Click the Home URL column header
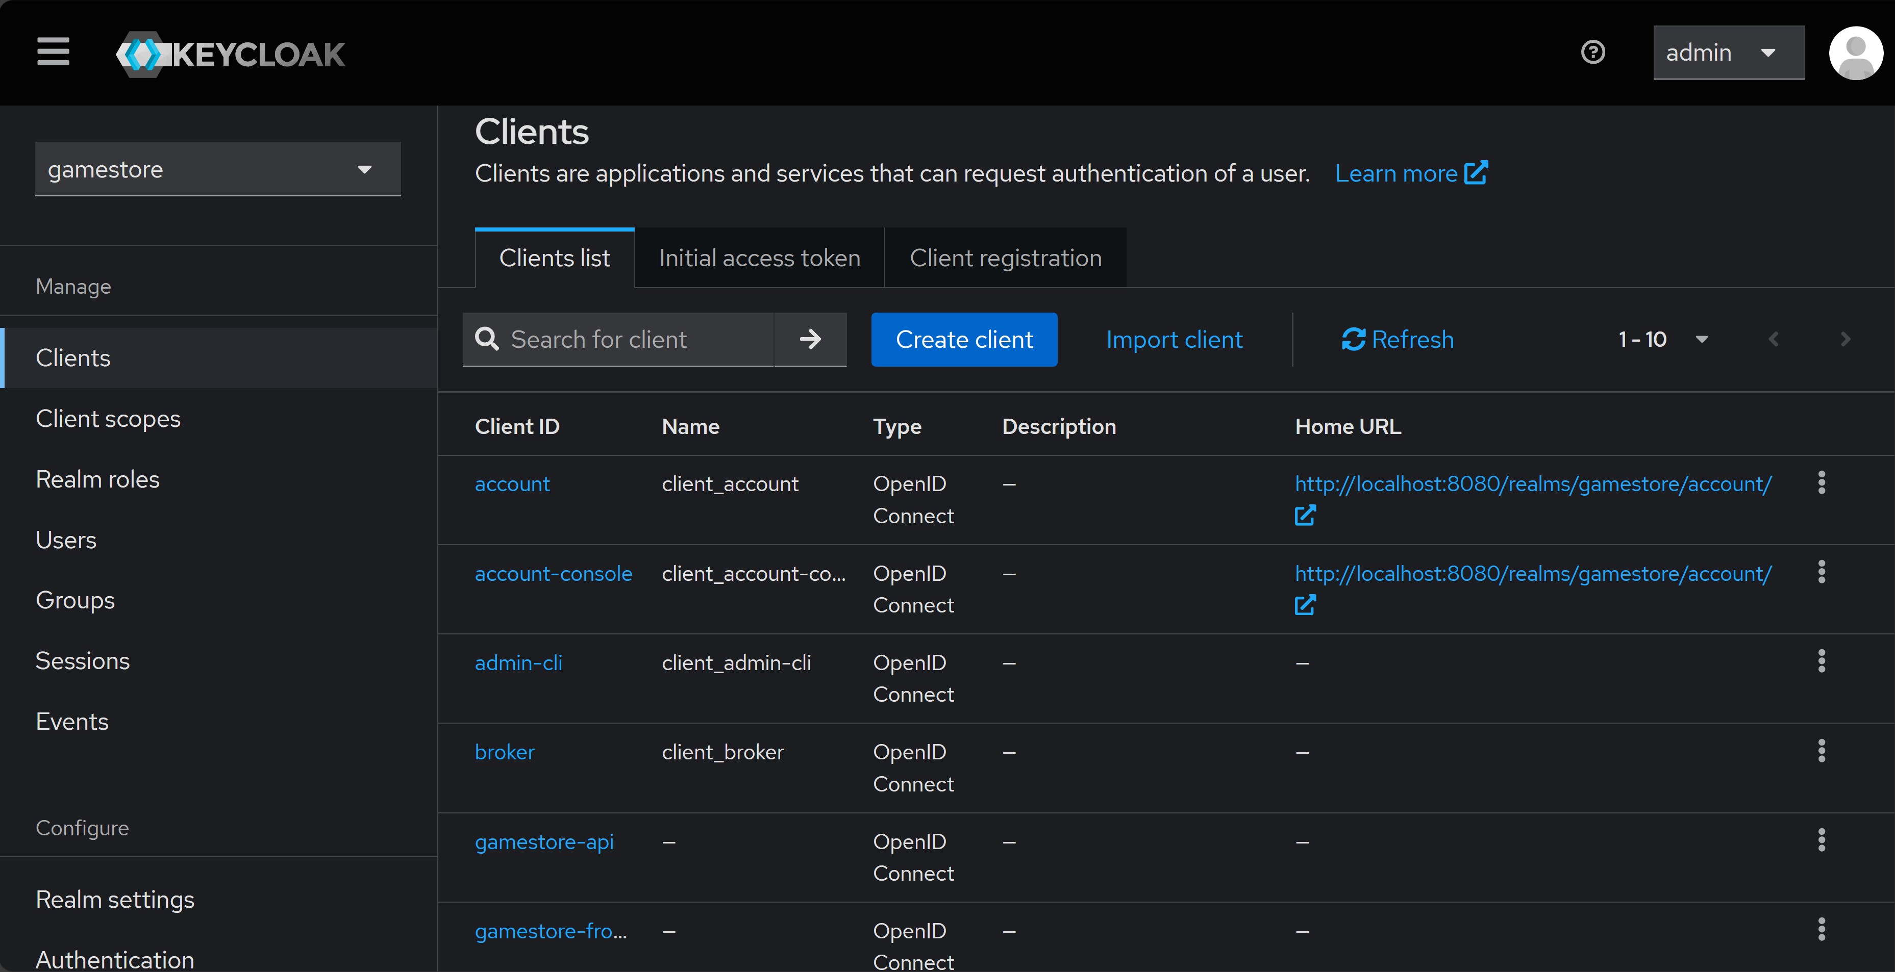 pos(1348,426)
